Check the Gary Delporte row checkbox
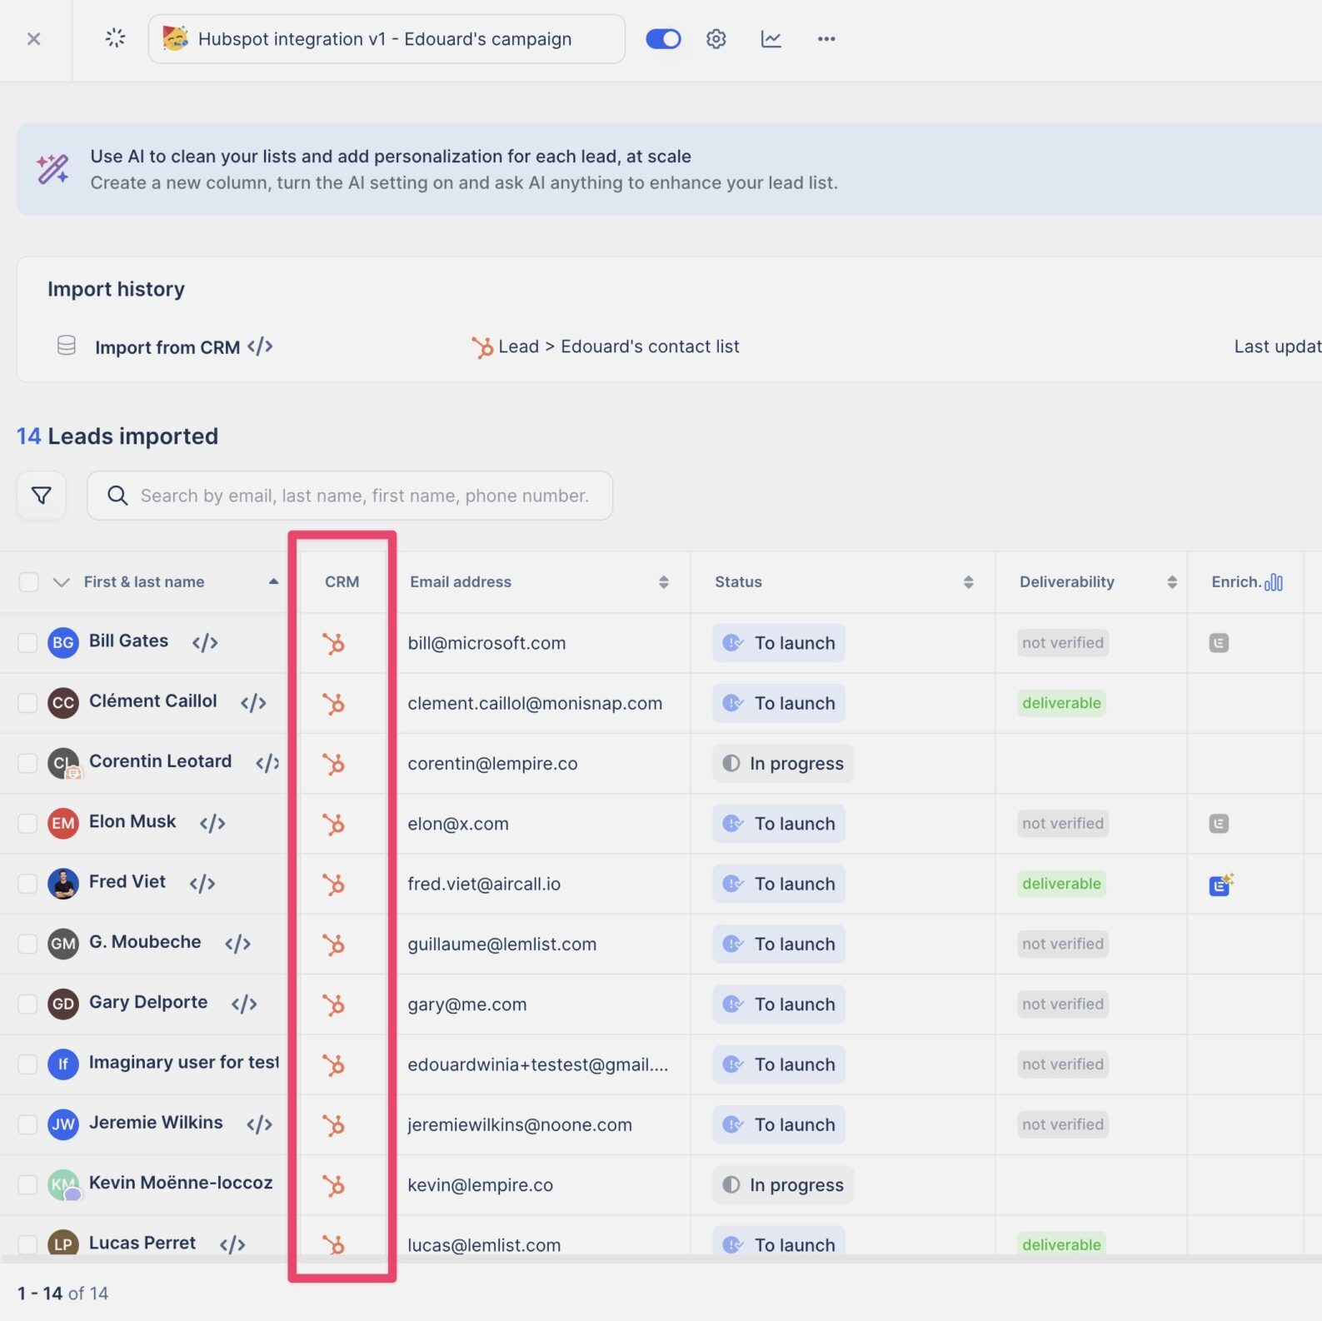This screenshot has width=1322, height=1321. click(x=27, y=1004)
